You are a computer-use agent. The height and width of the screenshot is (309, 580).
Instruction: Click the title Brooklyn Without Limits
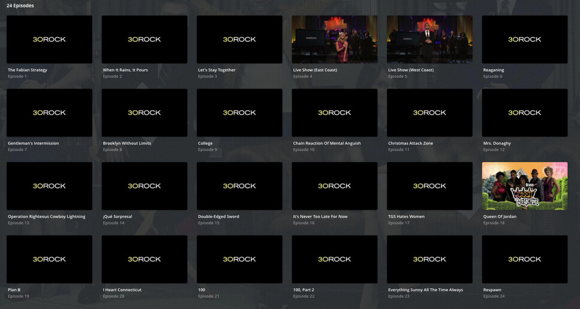coord(127,143)
